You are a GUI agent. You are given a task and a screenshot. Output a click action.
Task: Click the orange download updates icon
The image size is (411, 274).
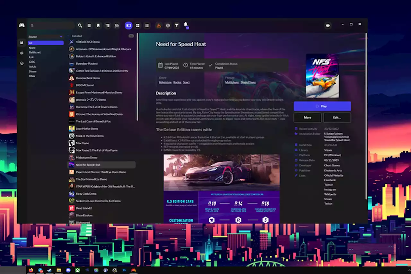(159, 25)
